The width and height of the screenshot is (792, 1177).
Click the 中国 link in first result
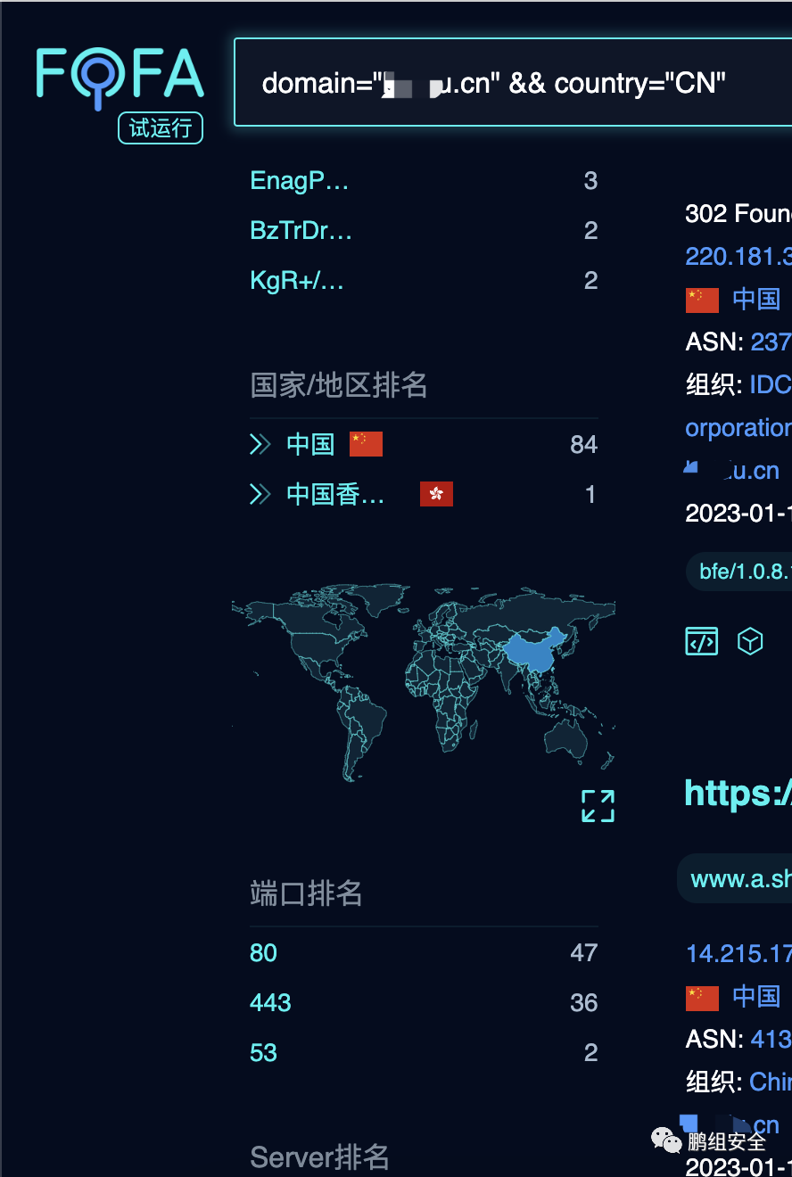pyautogui.click(x=756, y=299)
